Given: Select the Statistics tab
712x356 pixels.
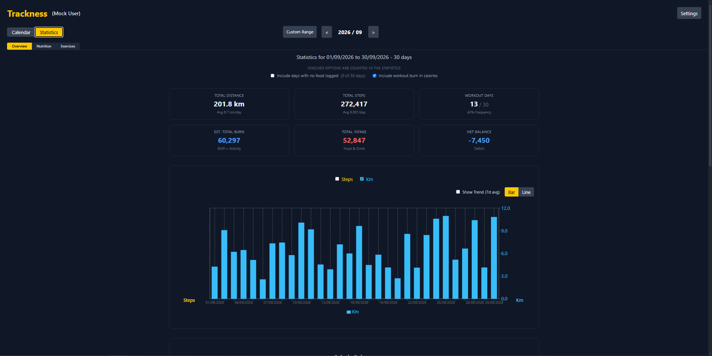Looking at the screenshot, I should pos(49,32).
